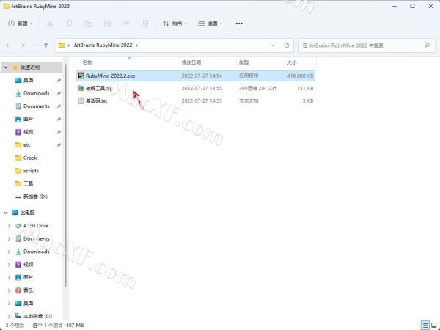The image size is (440, 330).
Task: Open the View (查看) dropdown
Action: pyautogui.click(x=210, y=23)
